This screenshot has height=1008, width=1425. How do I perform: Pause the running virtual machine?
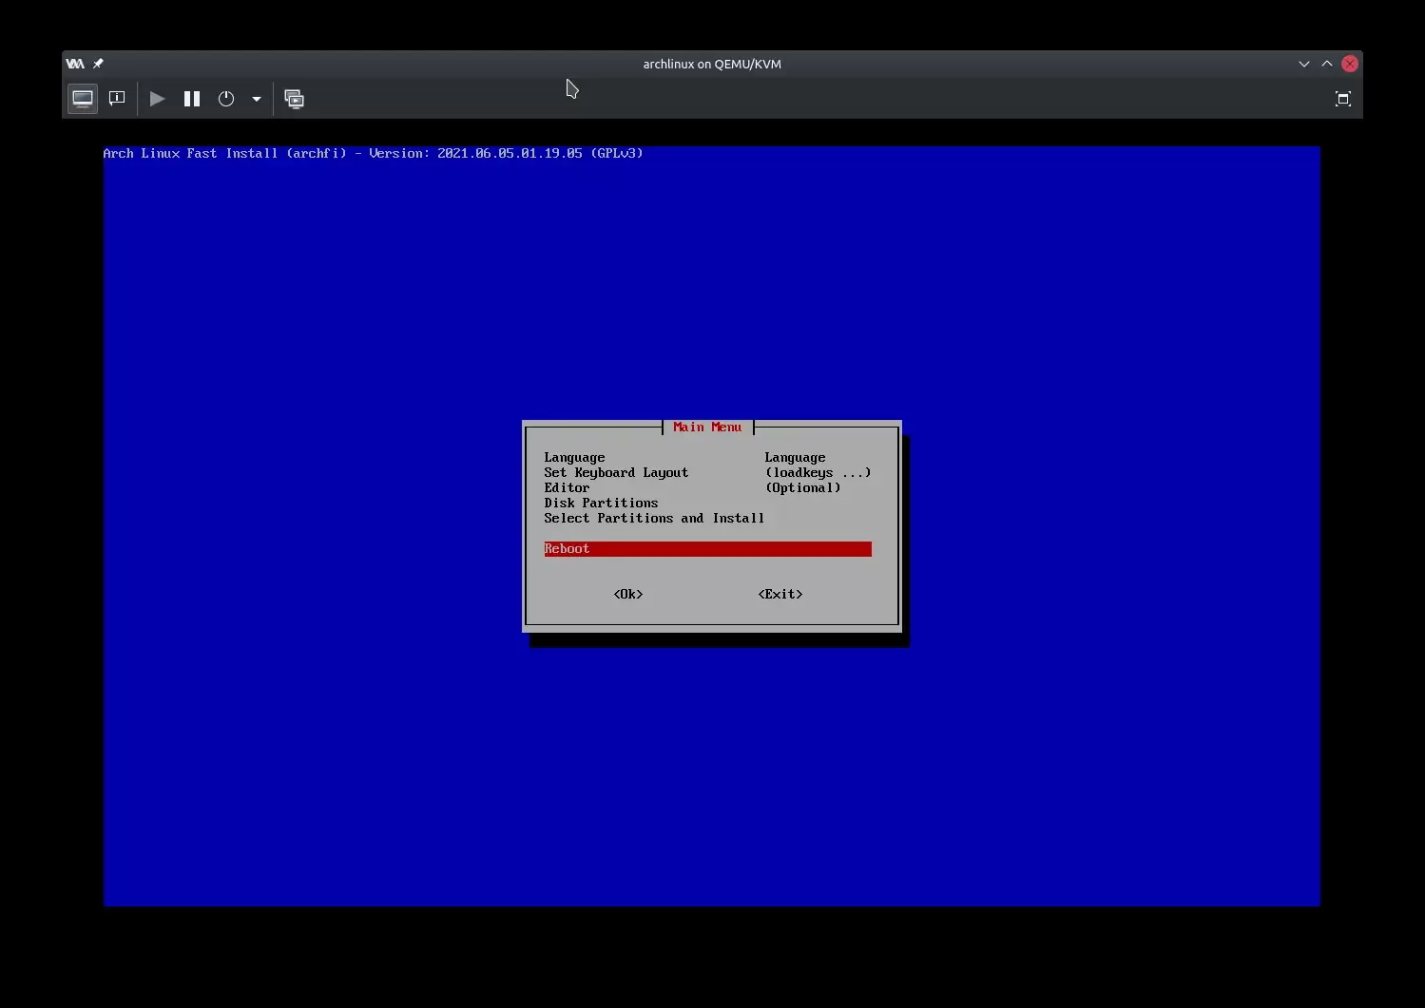[x=192, y=99]
